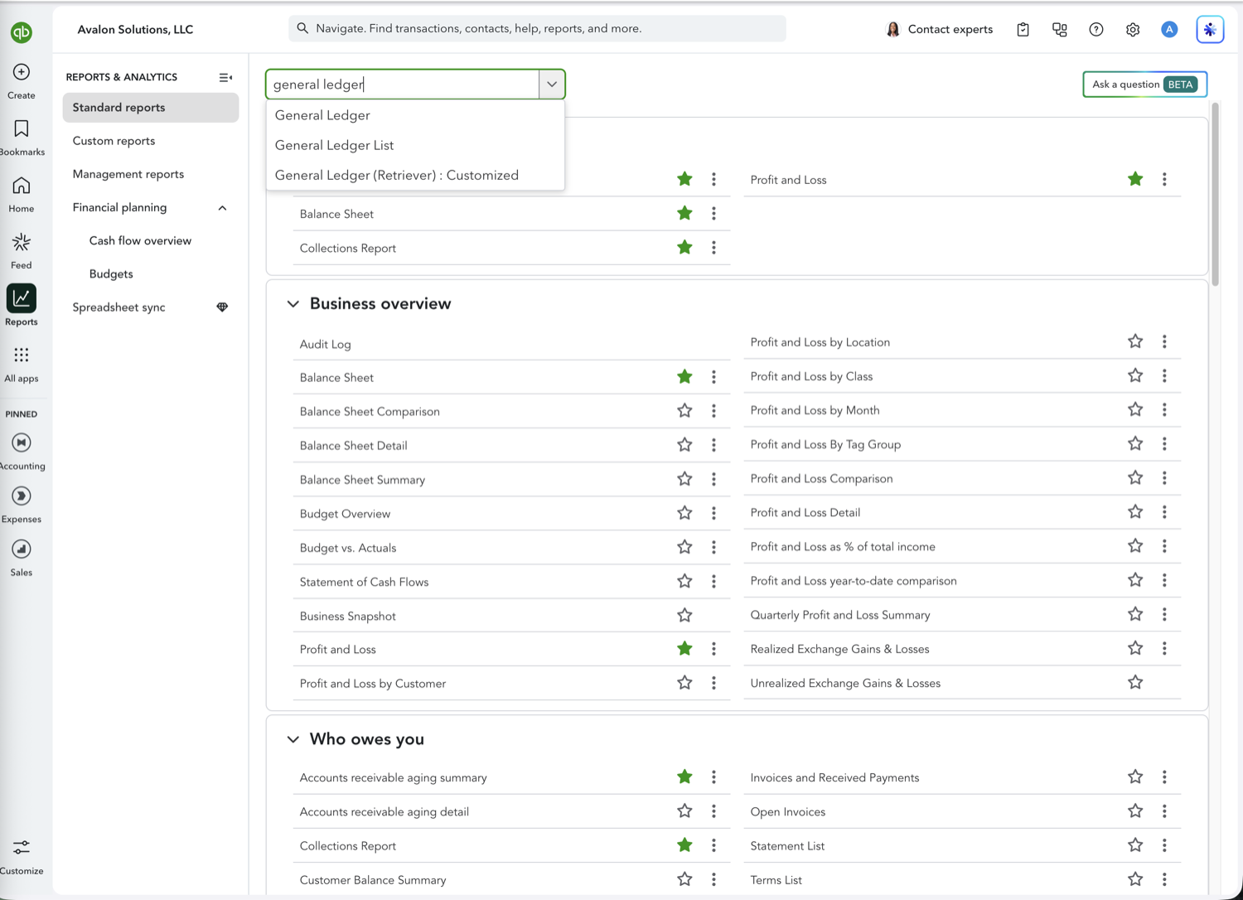
Task: Favorite Quarterly Profit and Loss Summary star
Action: (x=1135, y=614)
